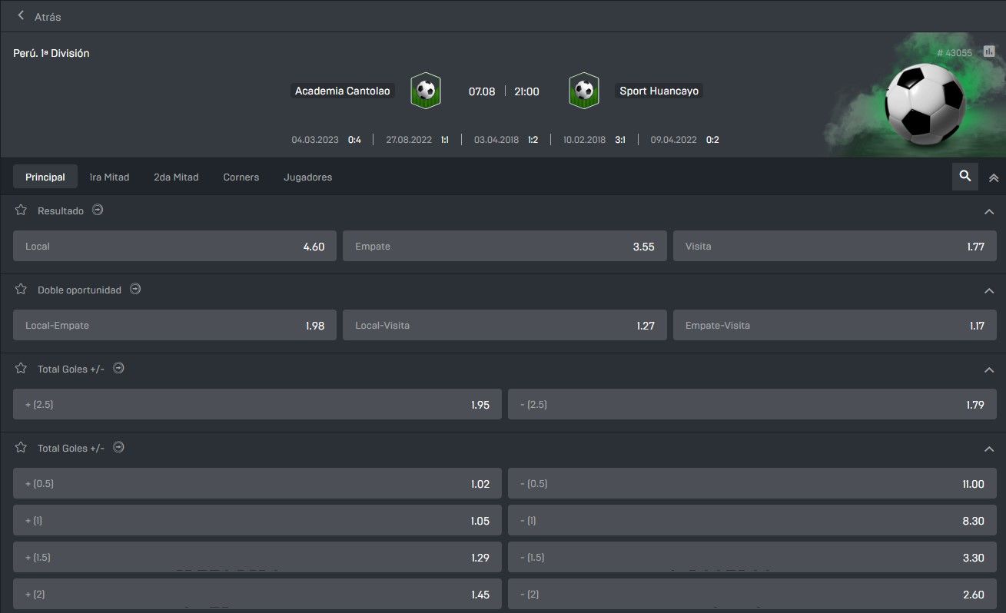This screenshot has height=613, width=1006.
Task: Click past result 09.04.2022 0:2
Action: pyautogui.click(x=685, y=140)
